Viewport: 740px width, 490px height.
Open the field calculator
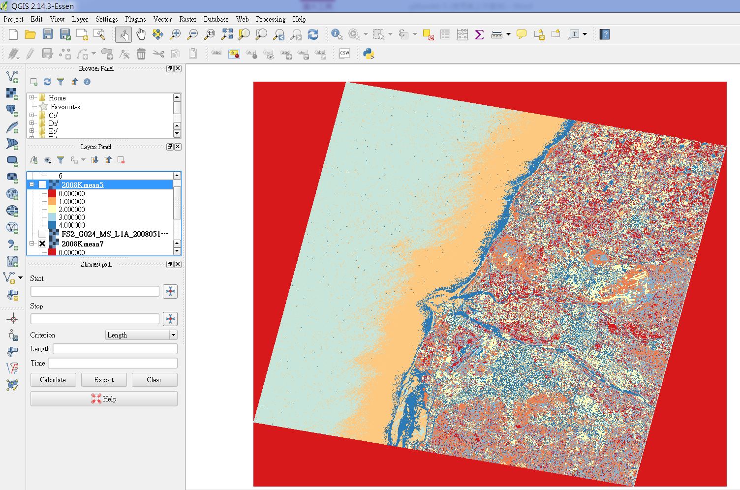[462, 34]
